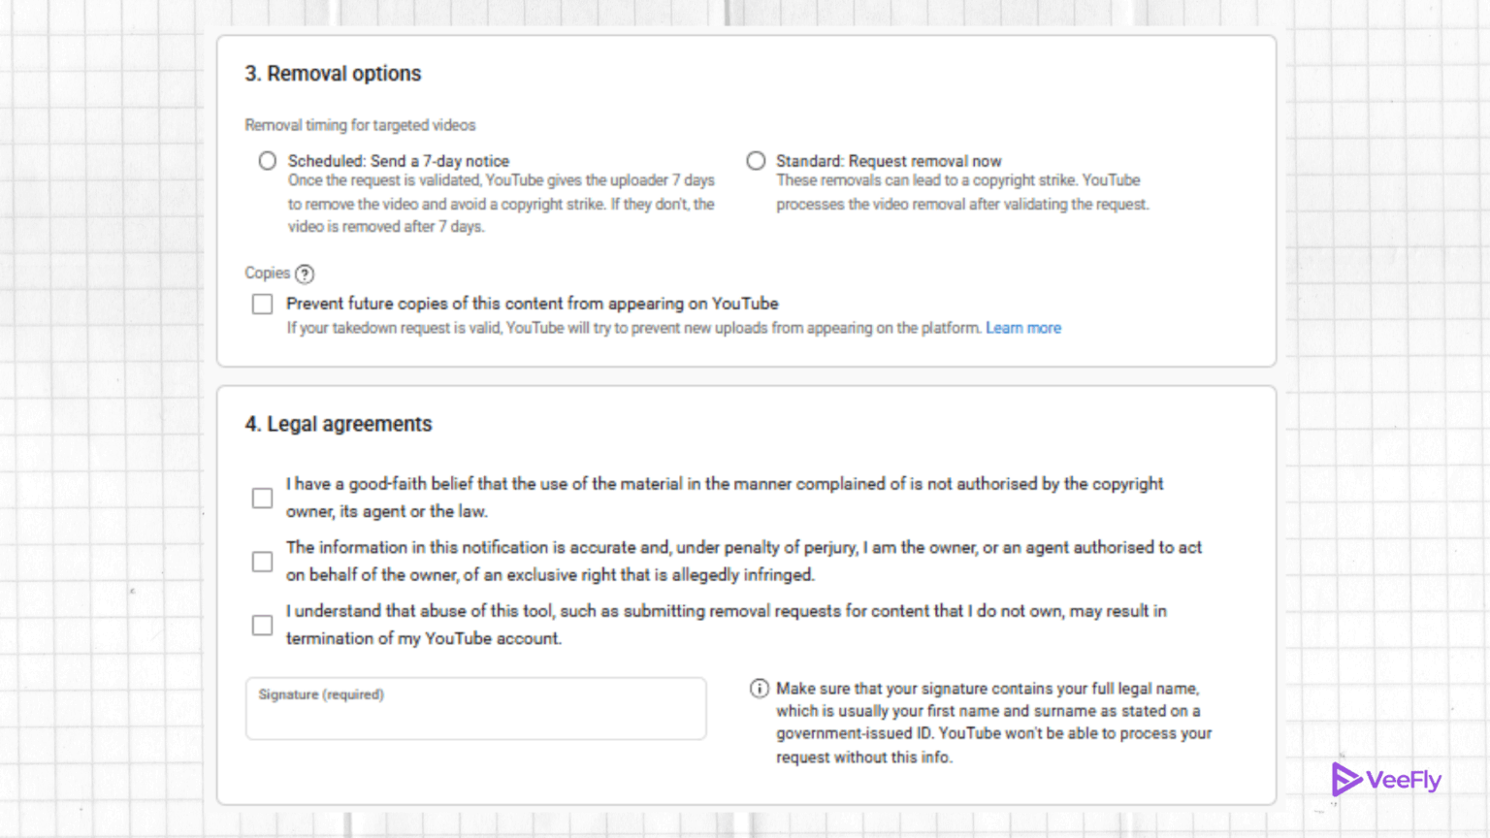Check the tool abuse understanding agreement
The width and height of the screenshot is (1490, 838).
coord(262,626)
